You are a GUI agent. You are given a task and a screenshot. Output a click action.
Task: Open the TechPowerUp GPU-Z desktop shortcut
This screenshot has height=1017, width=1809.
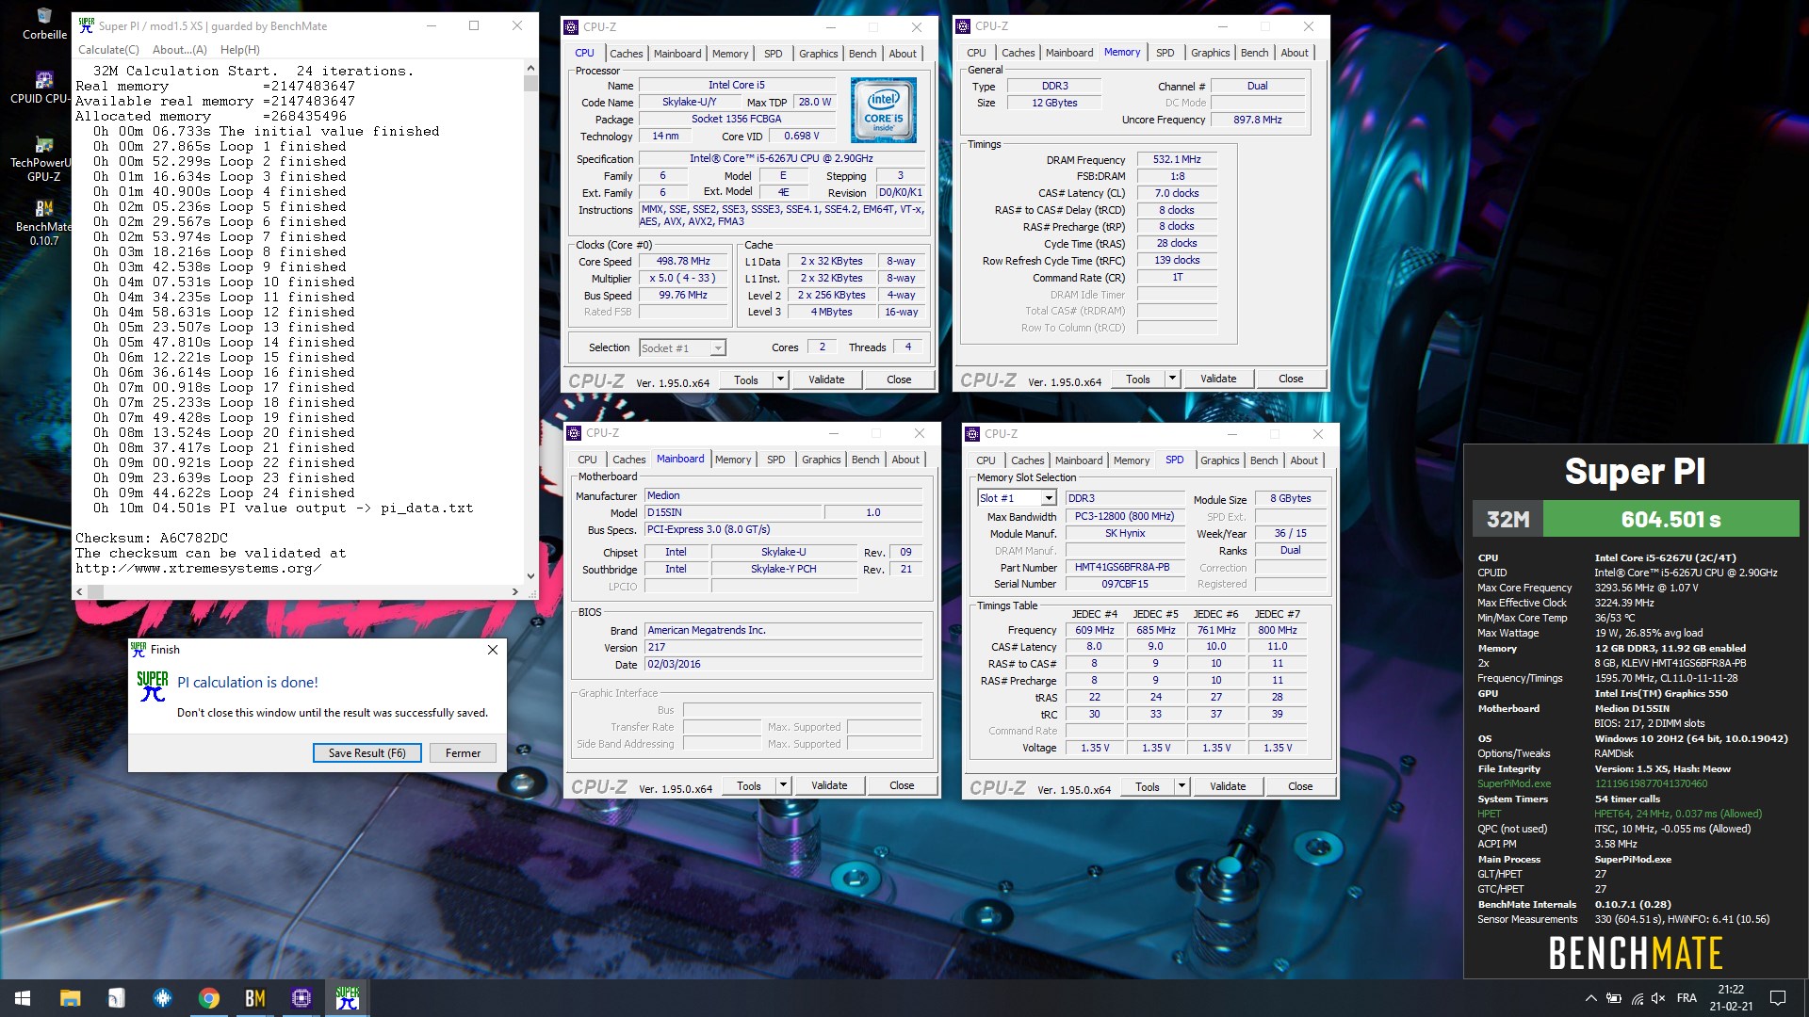[x=43, y=158]
